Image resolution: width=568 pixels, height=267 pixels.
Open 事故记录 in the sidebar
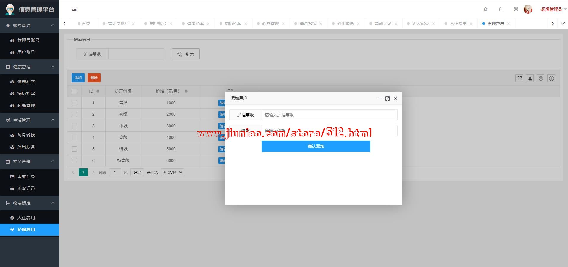[x=30, y=176]
